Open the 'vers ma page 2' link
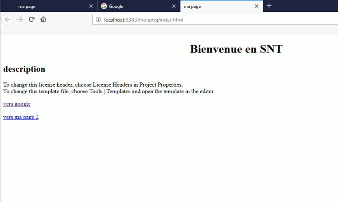The width and height of the screenshot is (338, 202). tap(21, 117)
